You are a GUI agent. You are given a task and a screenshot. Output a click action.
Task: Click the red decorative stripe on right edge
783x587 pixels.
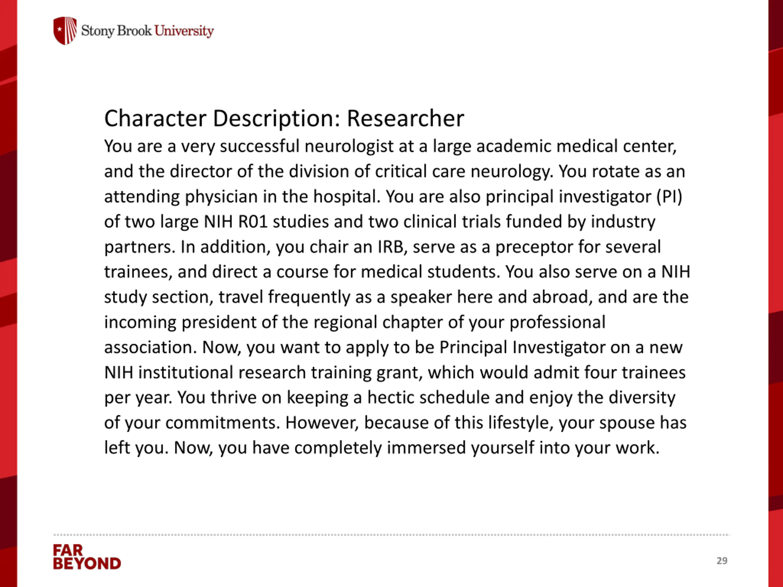776,293
